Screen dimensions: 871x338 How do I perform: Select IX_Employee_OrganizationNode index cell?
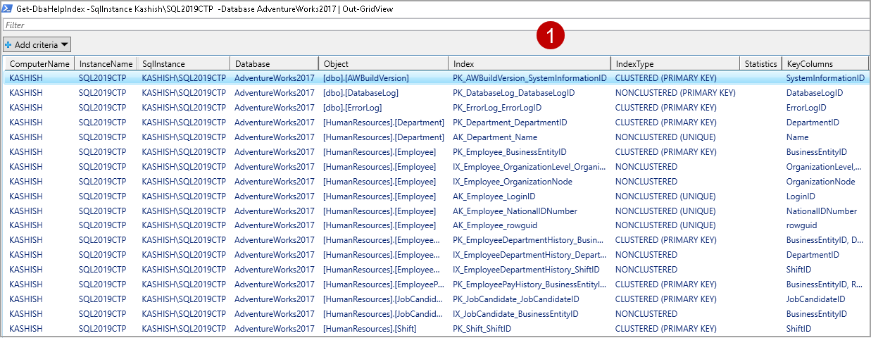coord(513,182)
